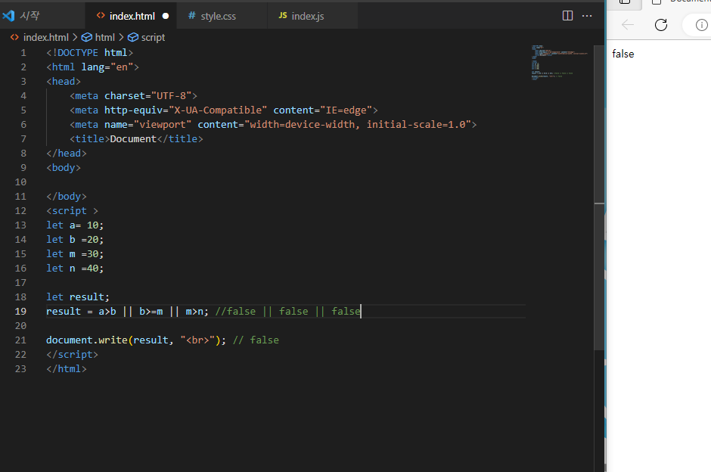Click the '// false' comment on line 21
711x472 pixels.
256,340
